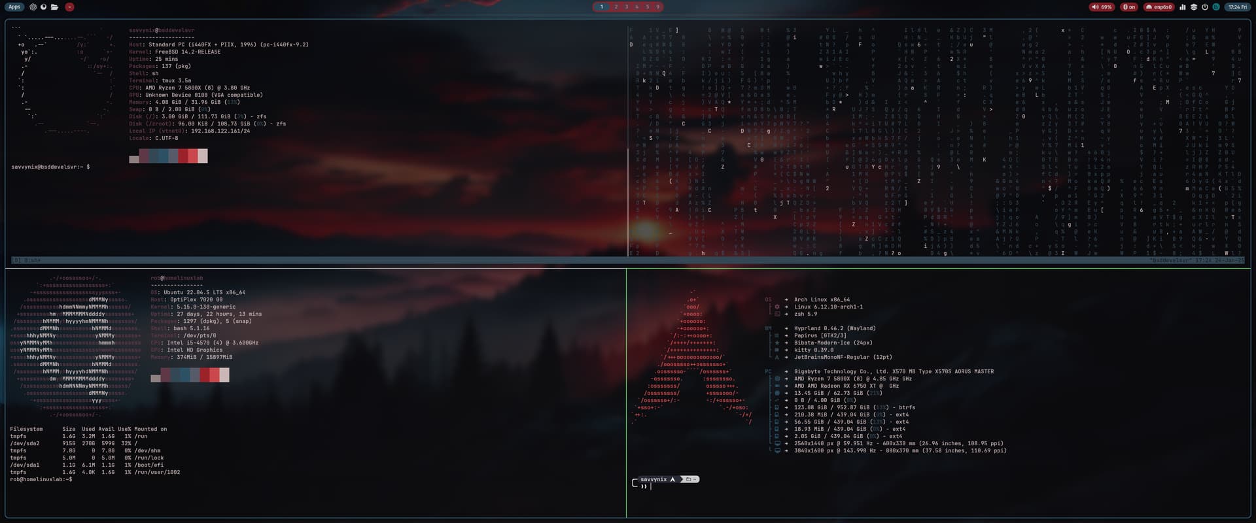Open the file manager folder icon

(x=54, y=7)
